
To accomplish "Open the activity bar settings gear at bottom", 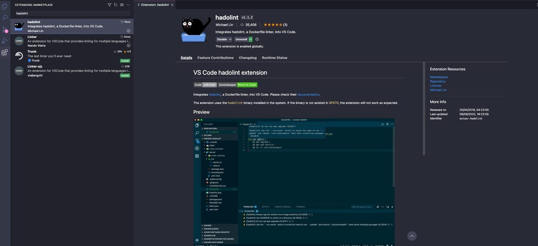I will (x=196, y=240).
